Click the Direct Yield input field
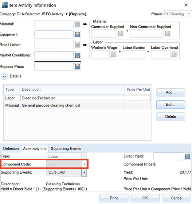 [169, 156]
